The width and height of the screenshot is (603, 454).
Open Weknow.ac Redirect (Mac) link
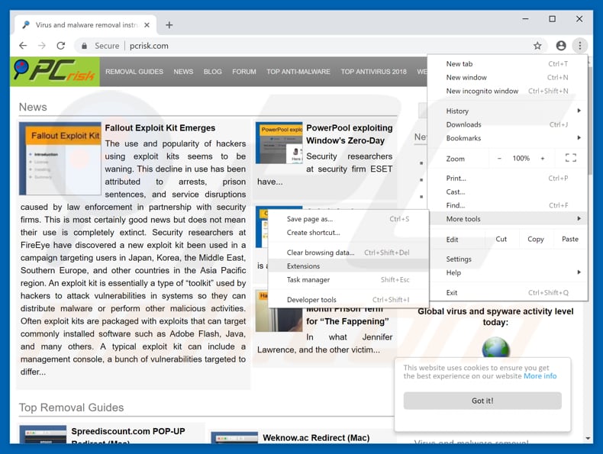click(x=316, y=438)
